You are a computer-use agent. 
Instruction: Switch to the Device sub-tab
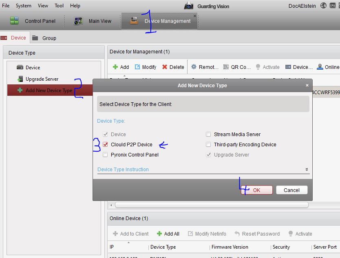click(15, 38)
